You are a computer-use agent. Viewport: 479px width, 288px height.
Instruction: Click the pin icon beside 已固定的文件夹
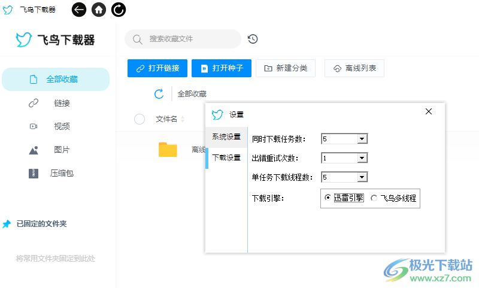7,224
